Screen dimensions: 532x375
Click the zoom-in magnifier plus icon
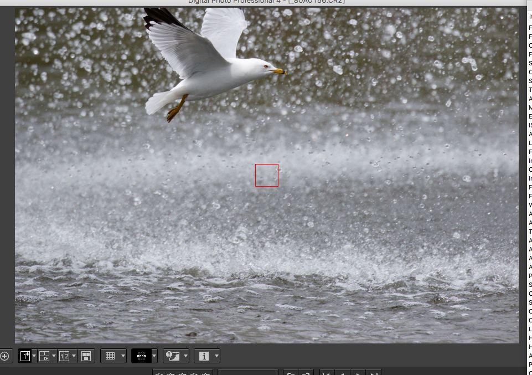[4, 356]
